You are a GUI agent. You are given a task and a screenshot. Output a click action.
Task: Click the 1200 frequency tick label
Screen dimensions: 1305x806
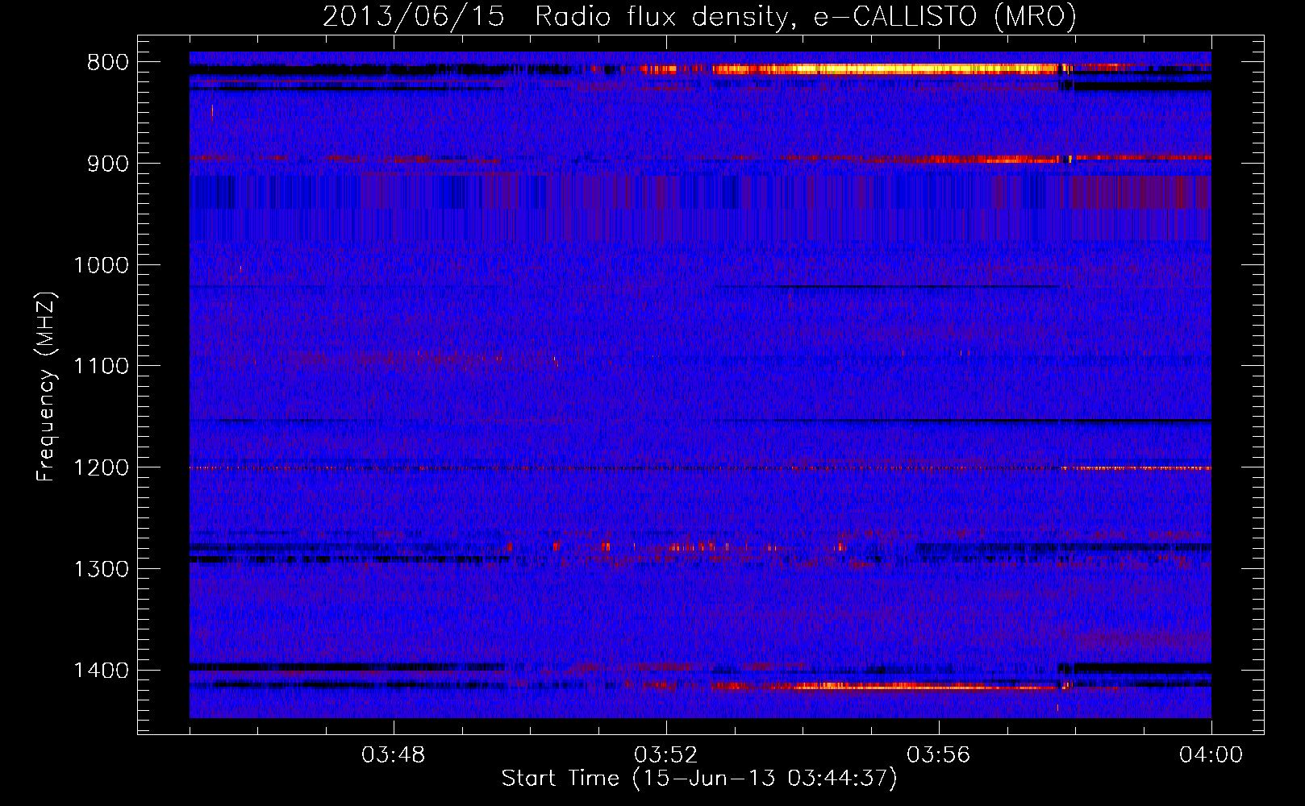[x=101, y=467]
